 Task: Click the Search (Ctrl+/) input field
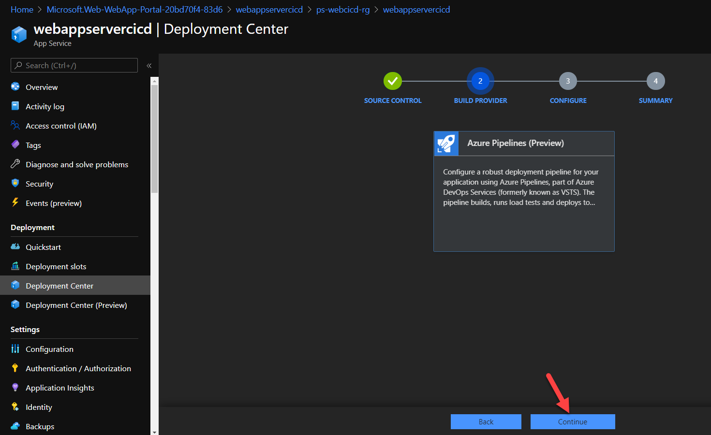click(x=77, y=65)
